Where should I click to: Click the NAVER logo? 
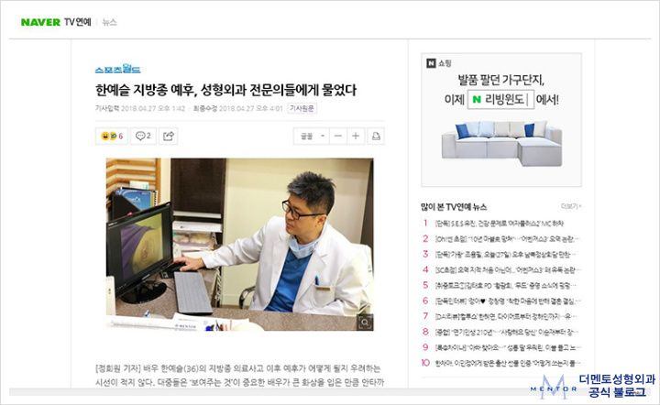tap(40, 22)
